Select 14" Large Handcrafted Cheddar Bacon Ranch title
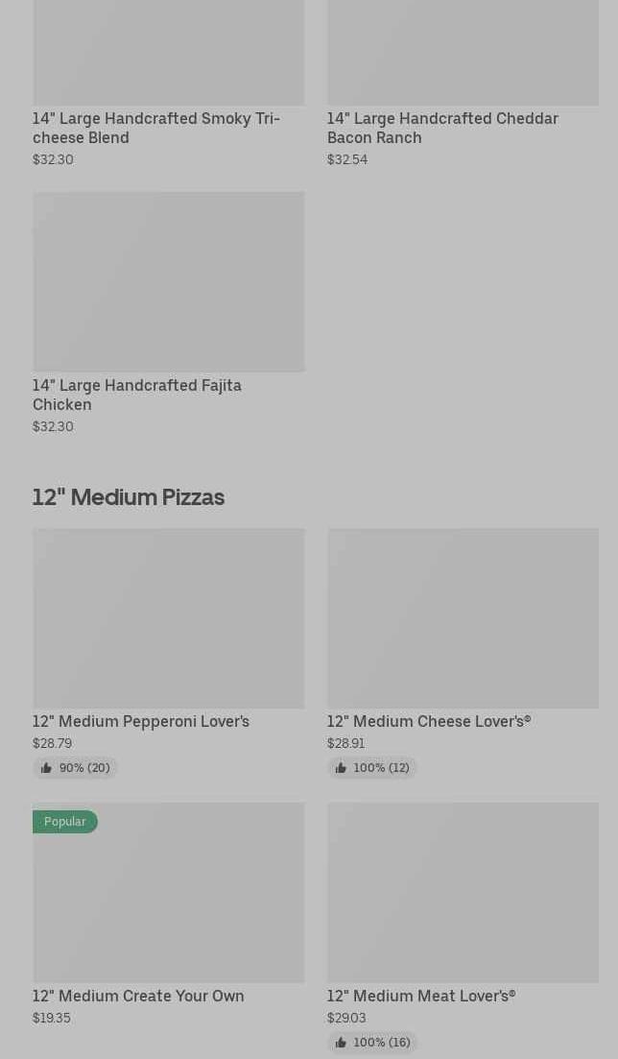 pos(441,128)
